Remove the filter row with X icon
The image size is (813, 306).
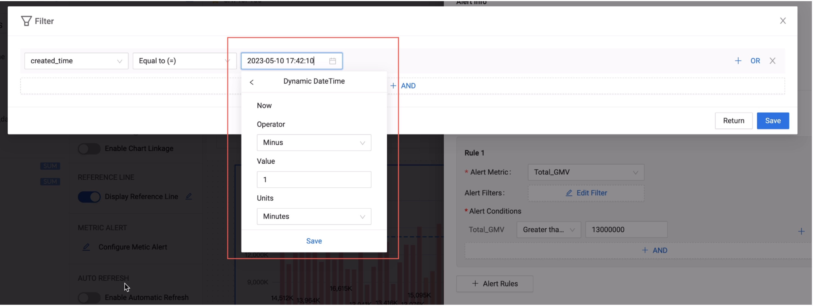(x=772, y=61)
